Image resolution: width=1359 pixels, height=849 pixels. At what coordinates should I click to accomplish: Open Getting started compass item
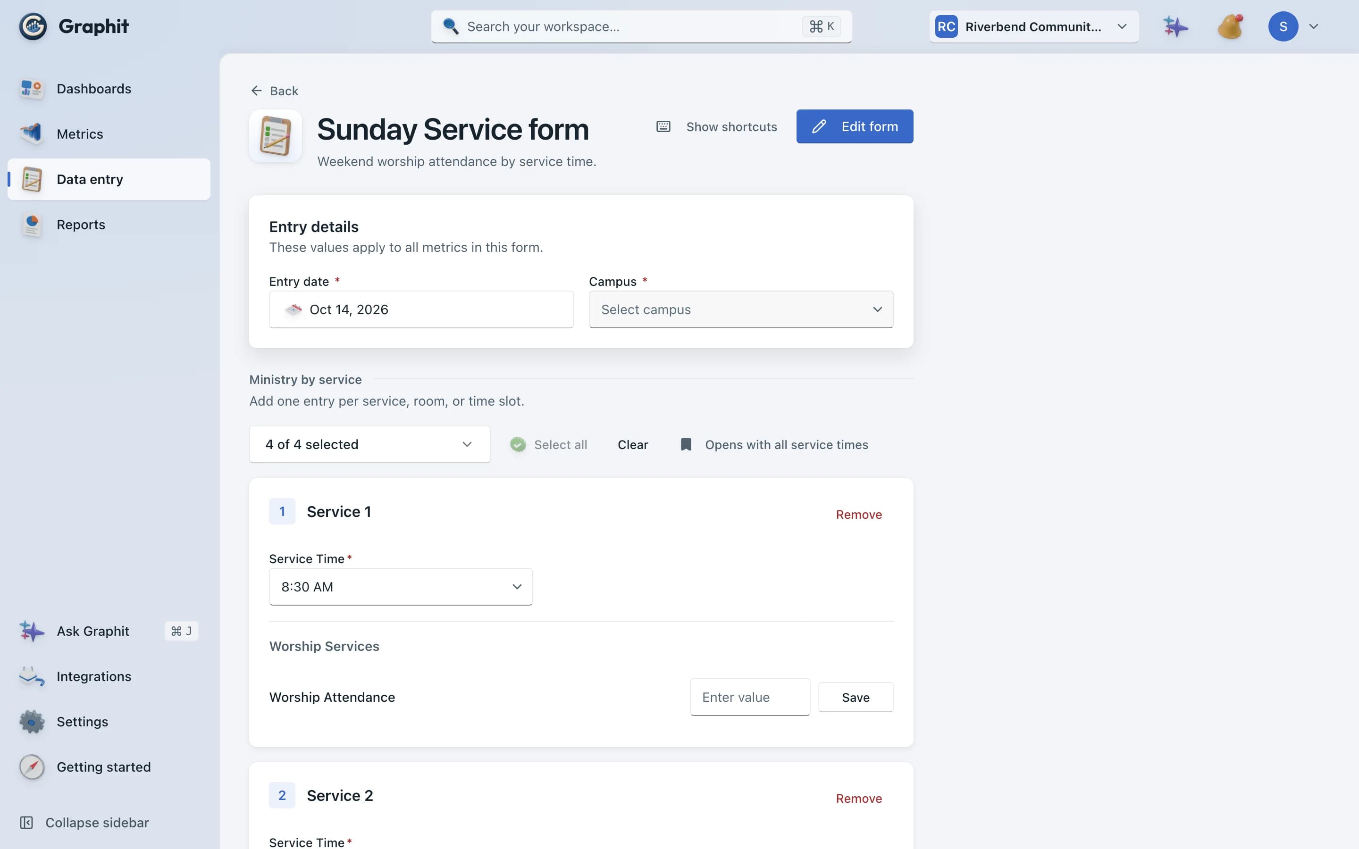tap(109, 767)
